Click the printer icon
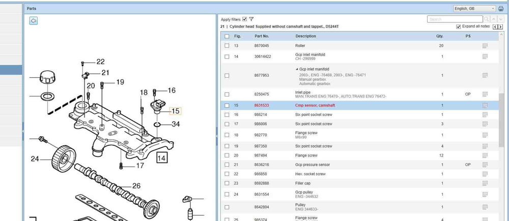The height and width of the screenshot is (221, 509). pyautogui.click(x=501, y=9)
